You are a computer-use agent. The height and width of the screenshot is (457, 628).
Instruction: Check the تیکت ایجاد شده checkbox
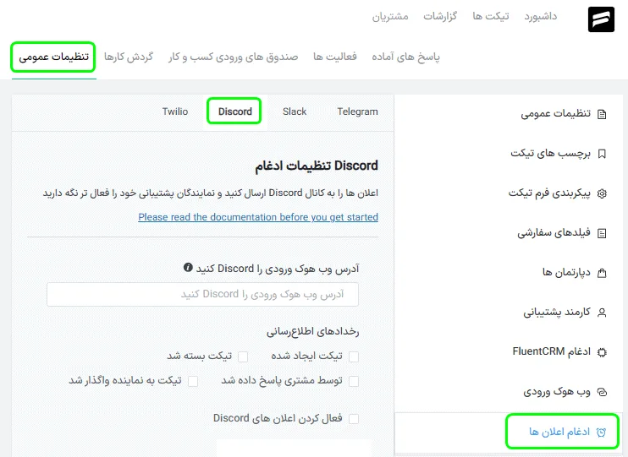coord(354,356)
